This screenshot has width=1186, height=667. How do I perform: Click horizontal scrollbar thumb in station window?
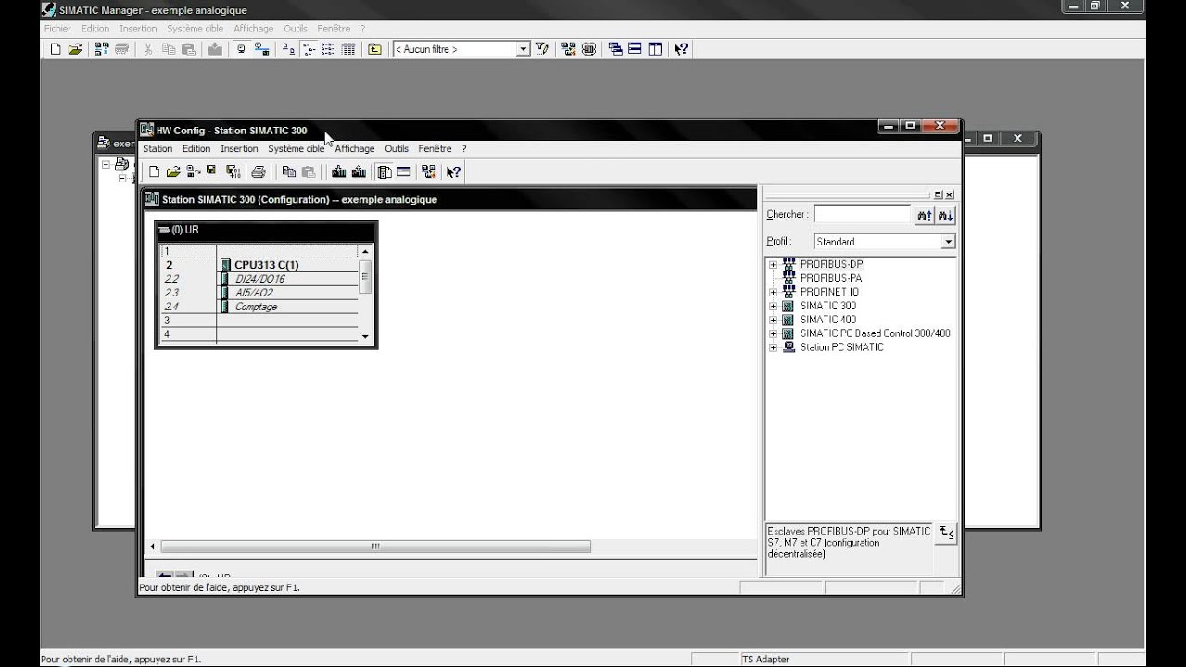click(375, 547)
